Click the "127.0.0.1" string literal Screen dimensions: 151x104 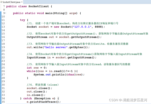pyautogui.click(x=82, y=27)
